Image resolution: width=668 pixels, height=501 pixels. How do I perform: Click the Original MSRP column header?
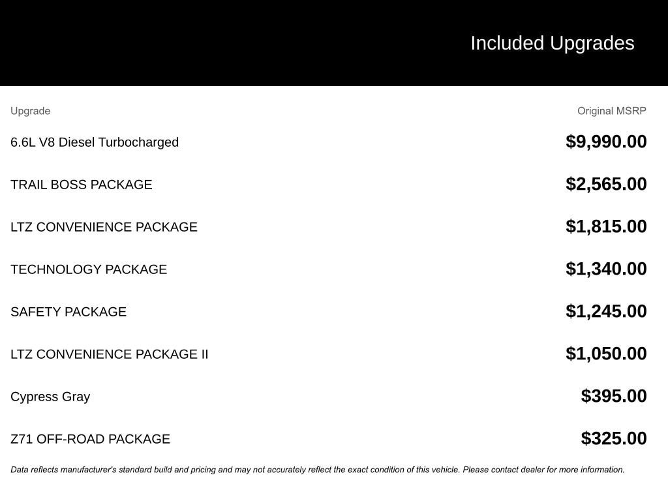coord(611,111)
